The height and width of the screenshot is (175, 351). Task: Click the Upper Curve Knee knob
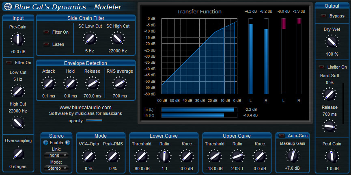(x=260, y=156)
